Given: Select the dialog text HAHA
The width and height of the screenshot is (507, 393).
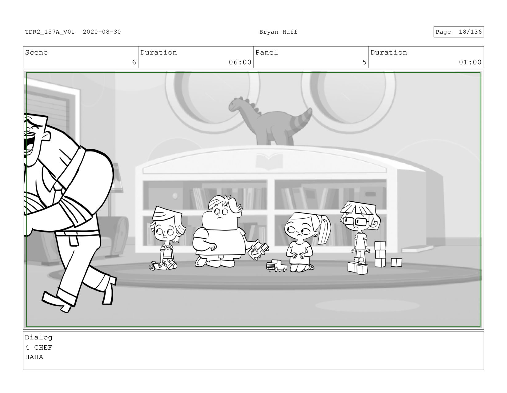Looking at the screenshot, I should [x=34, y=357].
